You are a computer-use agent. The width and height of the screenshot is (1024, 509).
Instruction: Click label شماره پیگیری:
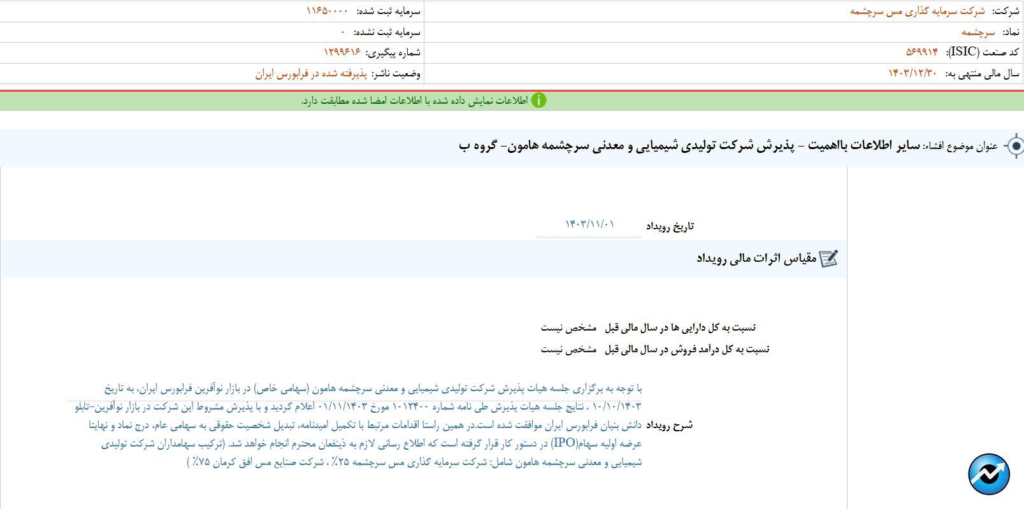[394, 52]
